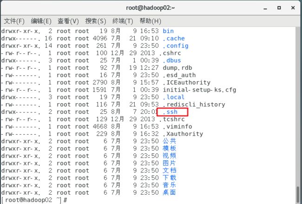The height and width of the screenshot is (204, 302).
Task: Click the file size 1591 for initial-setup-ks.cfg
Action: coord(100,90)
